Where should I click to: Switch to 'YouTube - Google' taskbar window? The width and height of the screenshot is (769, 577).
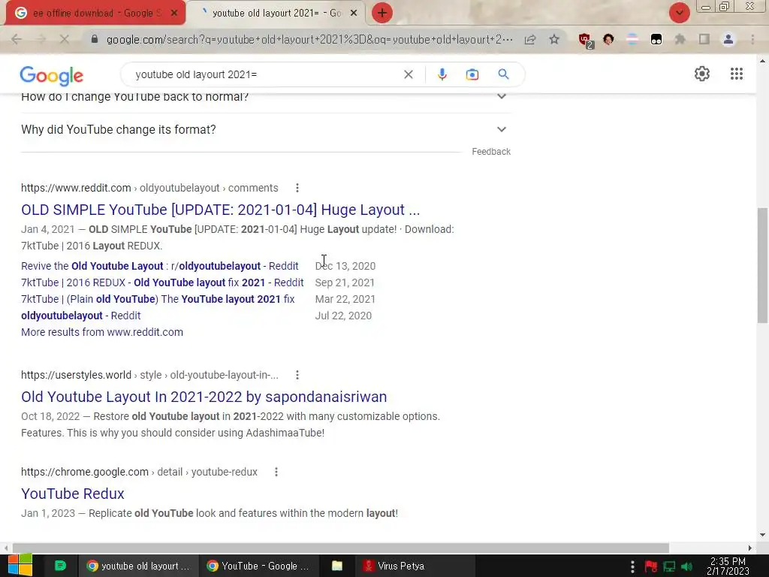259,566
